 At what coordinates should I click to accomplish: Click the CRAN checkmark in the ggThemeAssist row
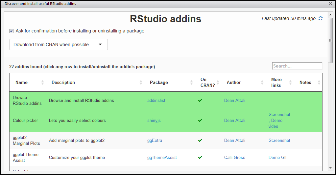[x=200, y=158]
